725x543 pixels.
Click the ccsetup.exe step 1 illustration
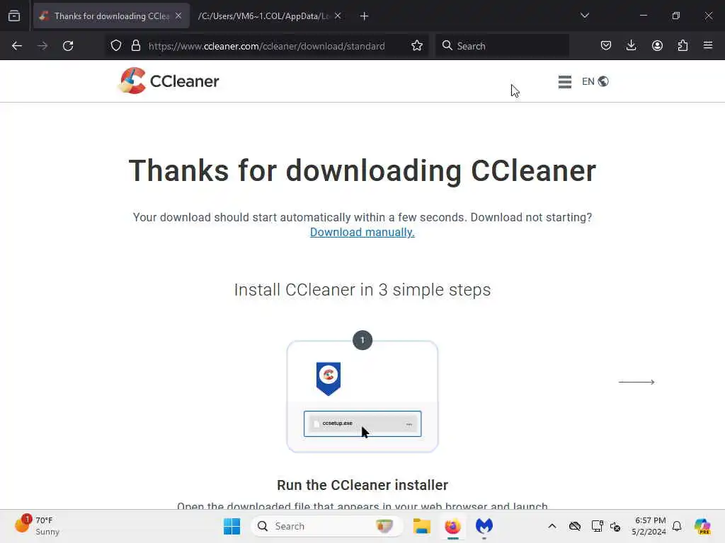362,396
